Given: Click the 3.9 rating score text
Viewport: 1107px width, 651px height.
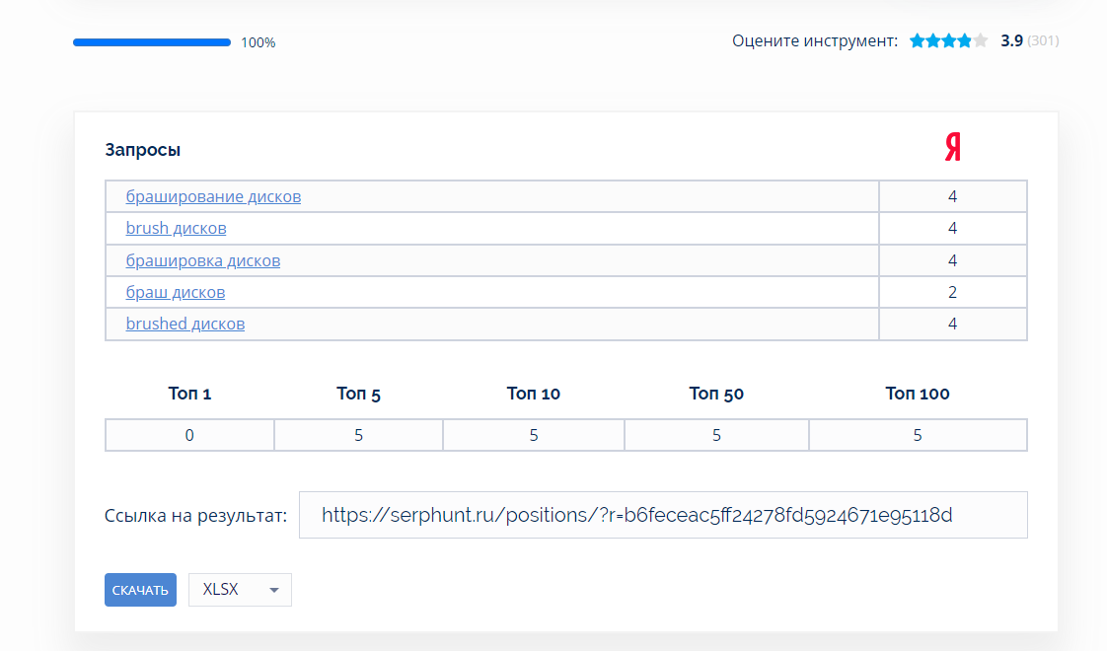Looking at the screenshot, I should click(x=1011, y=41).
